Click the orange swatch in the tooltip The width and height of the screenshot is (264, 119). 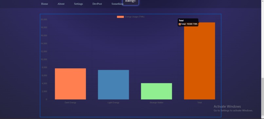[x=180, y=24]
